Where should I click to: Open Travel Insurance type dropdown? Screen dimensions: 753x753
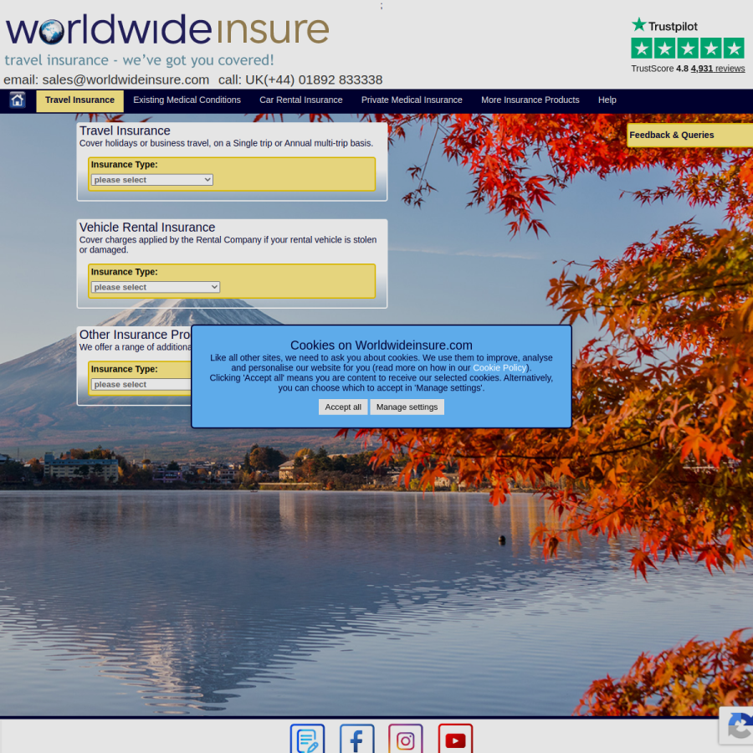151,180
